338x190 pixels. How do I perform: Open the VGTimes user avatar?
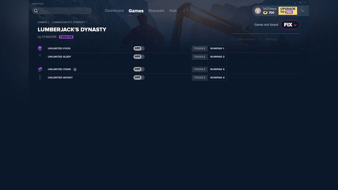click(258, 11)
